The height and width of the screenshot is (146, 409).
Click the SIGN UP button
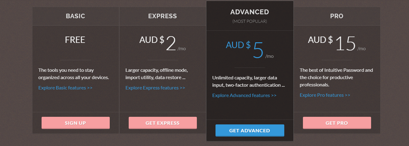coord(76,123)
